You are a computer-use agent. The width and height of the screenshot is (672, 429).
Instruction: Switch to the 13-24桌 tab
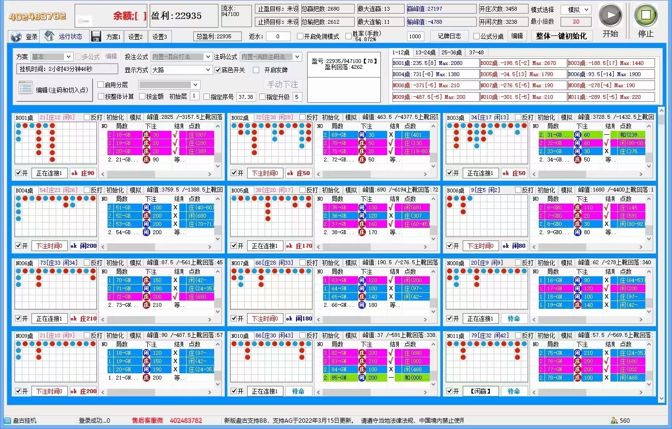[425, 52]
